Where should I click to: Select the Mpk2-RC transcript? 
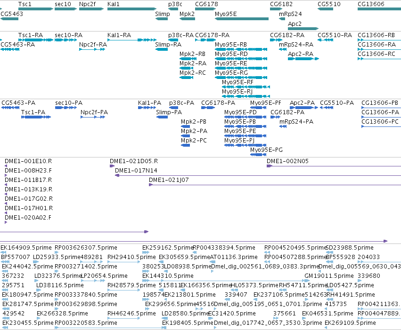click(x=186, y=78)
